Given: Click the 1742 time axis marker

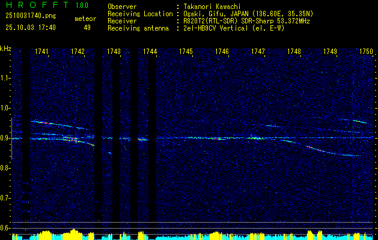Looking at the screenshot, I should pyautogui.click(x=78, y=52).
